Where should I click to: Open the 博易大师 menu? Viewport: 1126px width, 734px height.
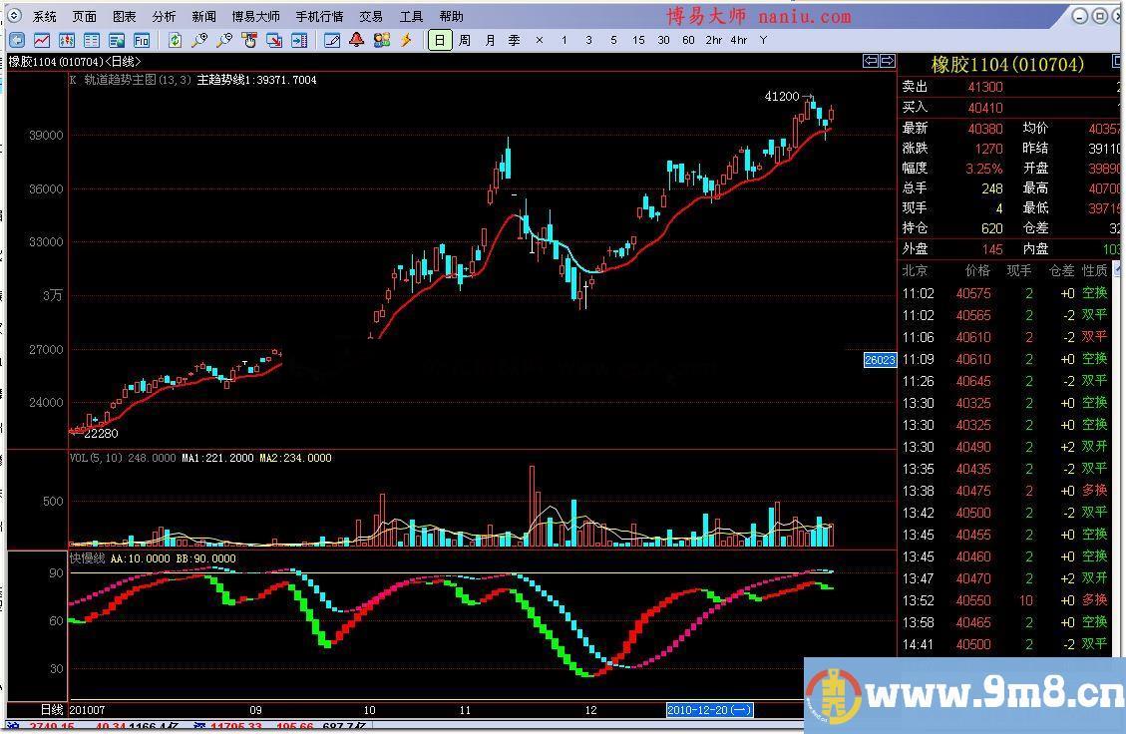pos(255,16)
